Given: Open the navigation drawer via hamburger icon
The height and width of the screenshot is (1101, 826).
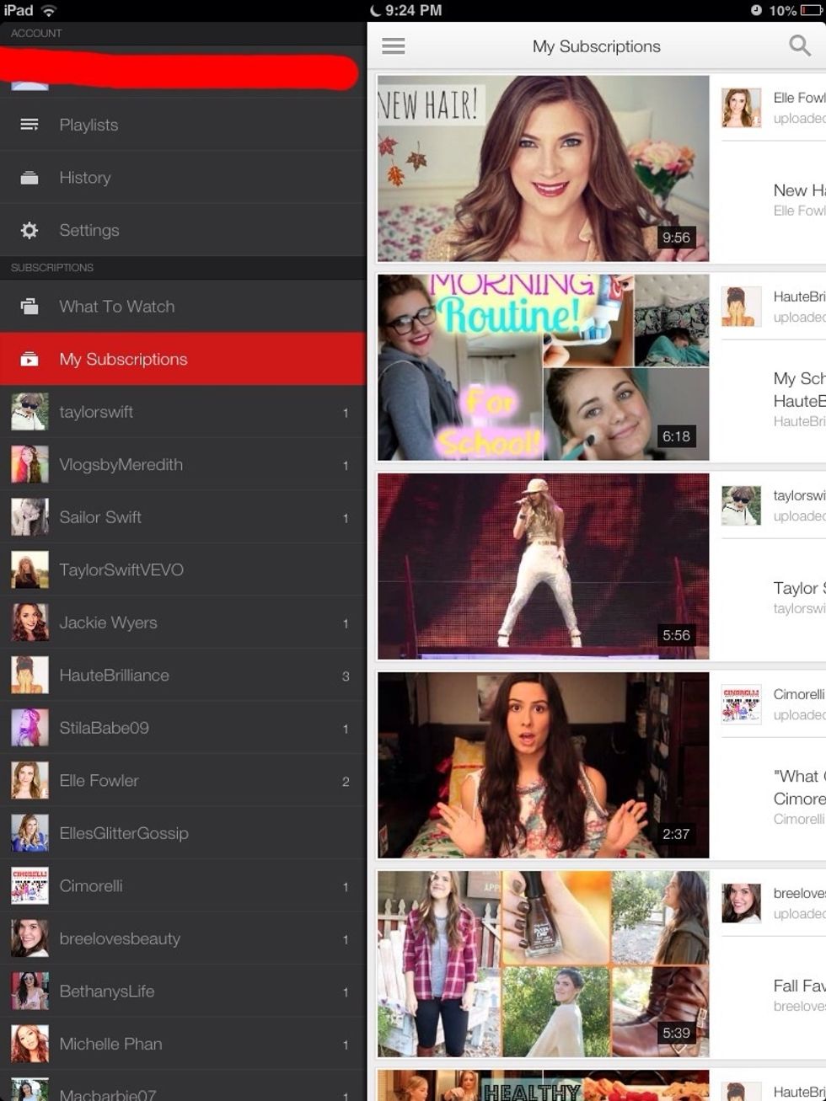Looking at the screenshot, I should pyautogui.click(x=393, y=45).
